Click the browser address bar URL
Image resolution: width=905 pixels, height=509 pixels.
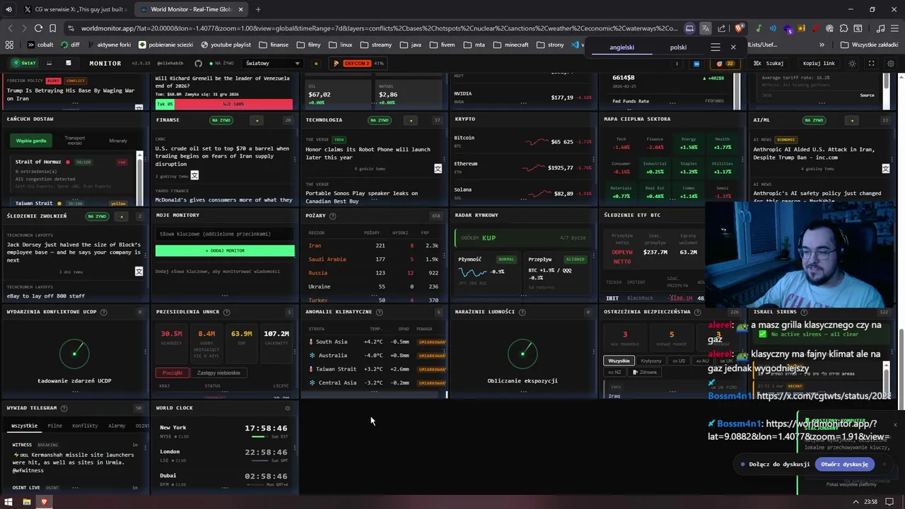378,28
